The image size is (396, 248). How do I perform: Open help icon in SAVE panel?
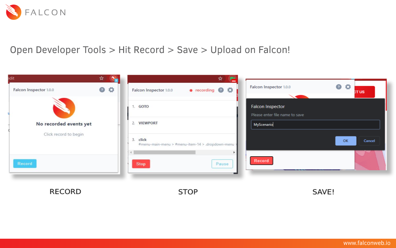click(x=339, y=87)
